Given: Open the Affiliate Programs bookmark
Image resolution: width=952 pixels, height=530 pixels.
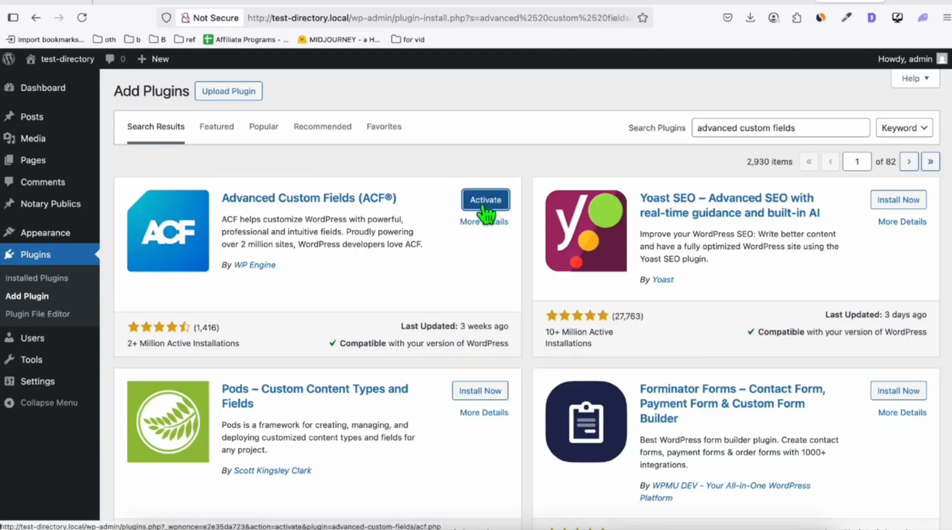Looking at the screenshot, I should [x=246, y=39].
